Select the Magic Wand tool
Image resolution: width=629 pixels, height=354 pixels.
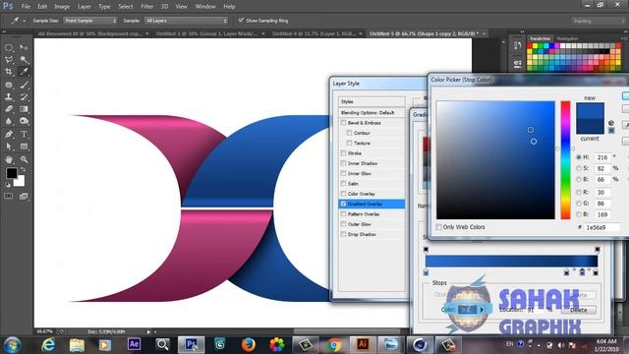pyautogui.click(x=24, y=60)
